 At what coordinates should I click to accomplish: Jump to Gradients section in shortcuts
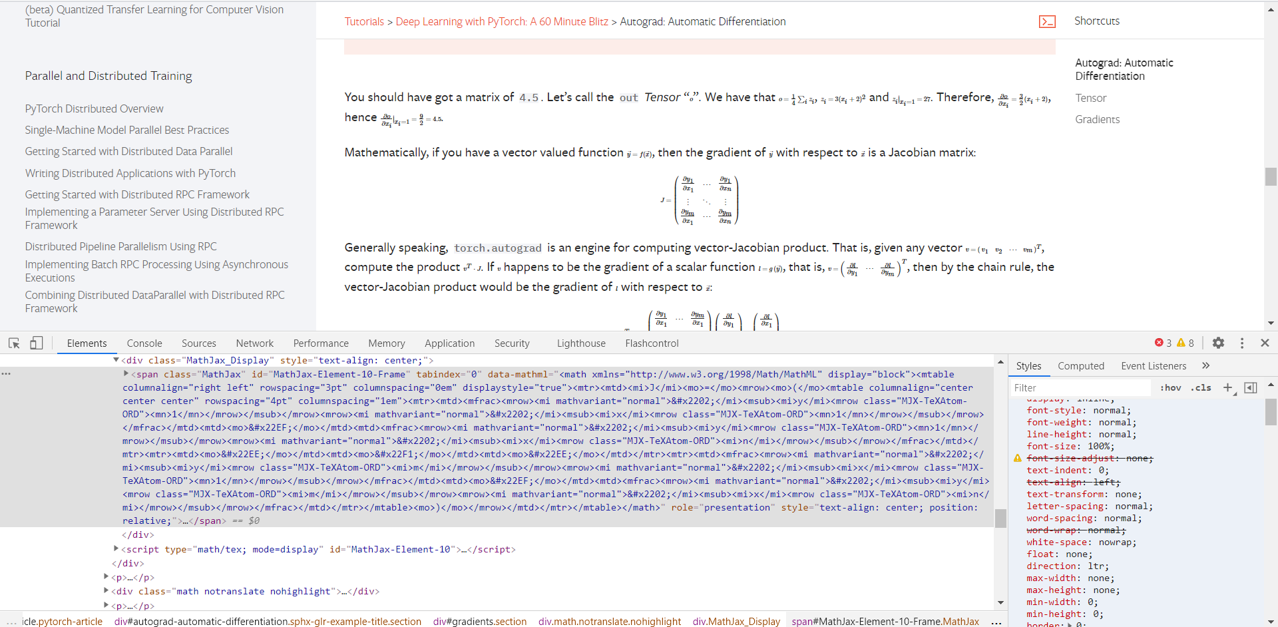click(1097, 119)
